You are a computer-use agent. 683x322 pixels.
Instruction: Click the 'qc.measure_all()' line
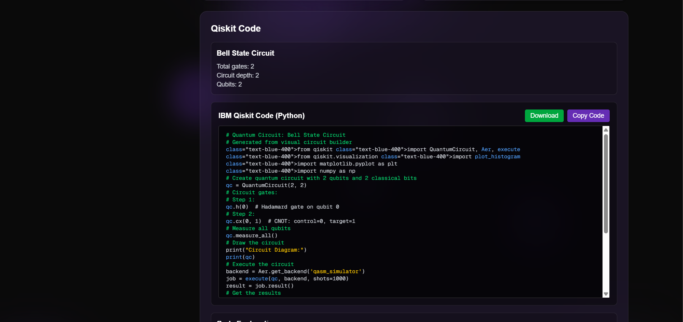coord(251,235)
